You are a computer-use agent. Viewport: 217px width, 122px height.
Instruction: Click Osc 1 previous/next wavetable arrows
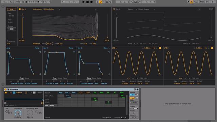pos(96,9)
